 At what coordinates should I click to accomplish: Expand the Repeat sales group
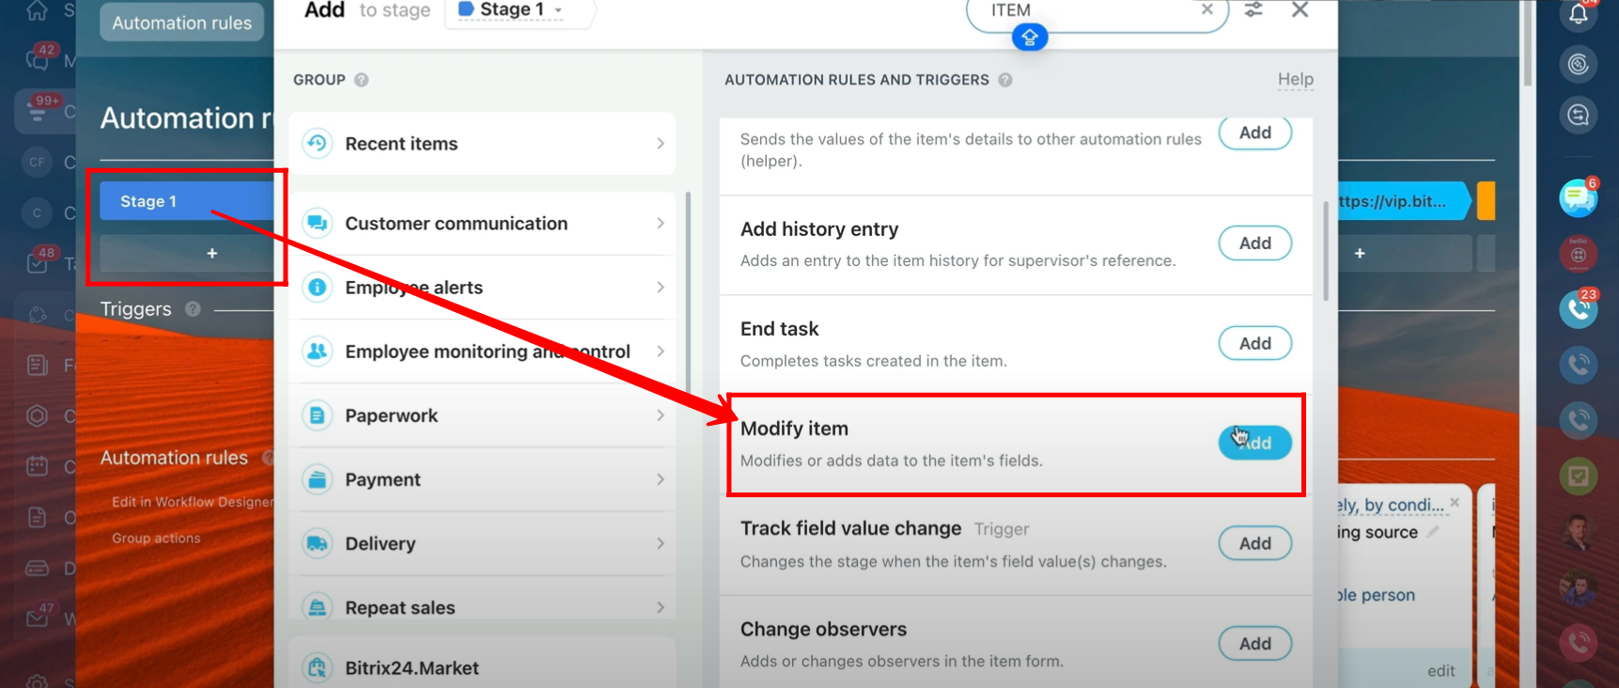482,607
